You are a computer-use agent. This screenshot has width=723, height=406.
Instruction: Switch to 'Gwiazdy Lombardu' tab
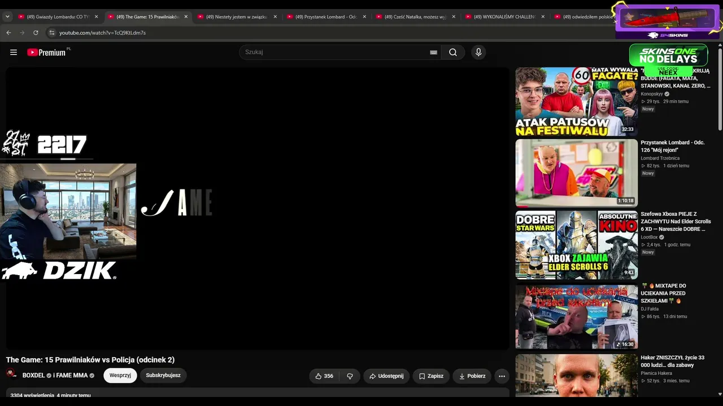[x=58, y=17]
